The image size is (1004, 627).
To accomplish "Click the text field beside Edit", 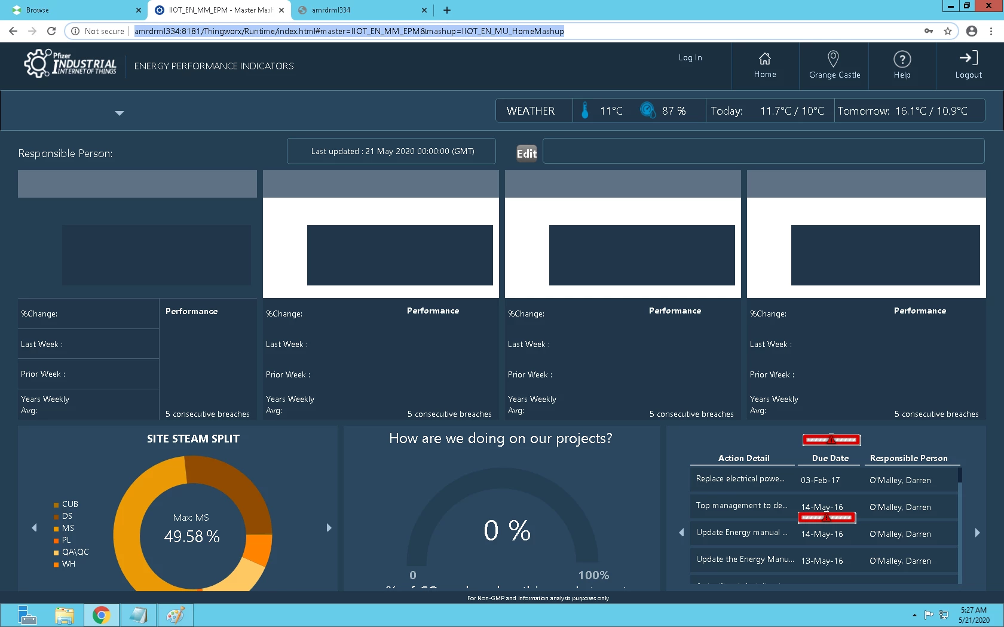I will pyautogui.click(x=763, y=151).
